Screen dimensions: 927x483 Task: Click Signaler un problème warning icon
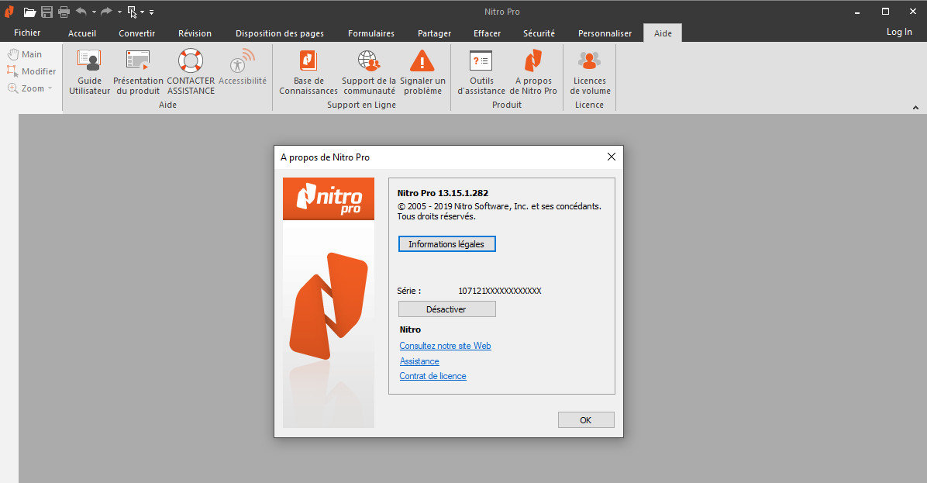(422, 72)
